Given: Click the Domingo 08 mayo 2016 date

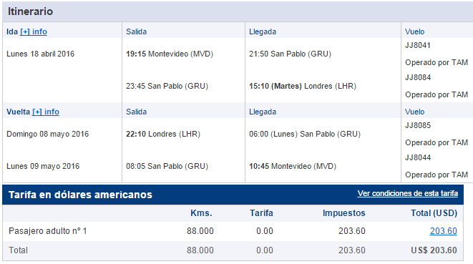Looking at the screenshot, I should click(48, 134).
